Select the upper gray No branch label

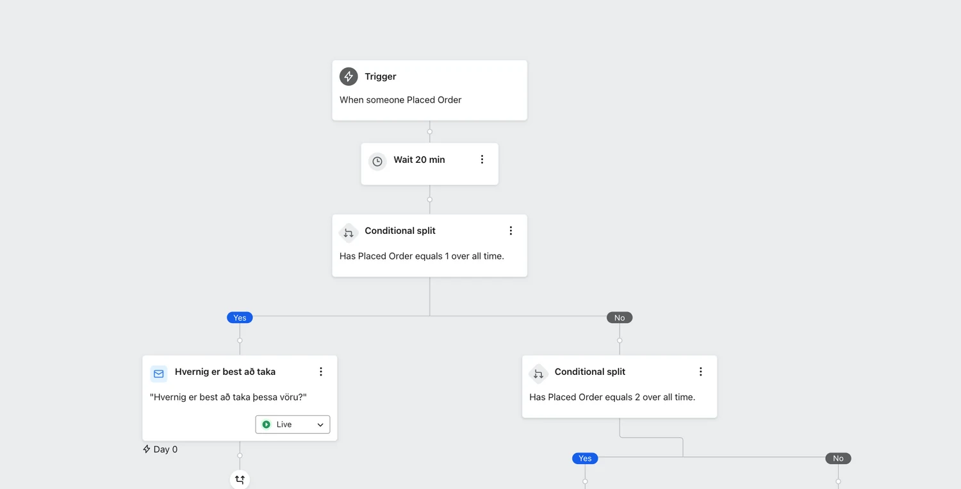click(x=620, y=318)
